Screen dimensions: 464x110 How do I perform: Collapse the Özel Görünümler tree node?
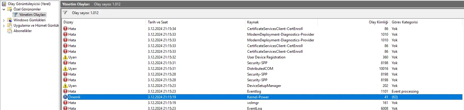(4, 9)
